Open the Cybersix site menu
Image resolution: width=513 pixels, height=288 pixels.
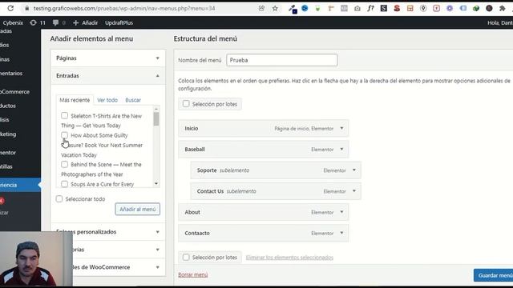coord(13,22)
